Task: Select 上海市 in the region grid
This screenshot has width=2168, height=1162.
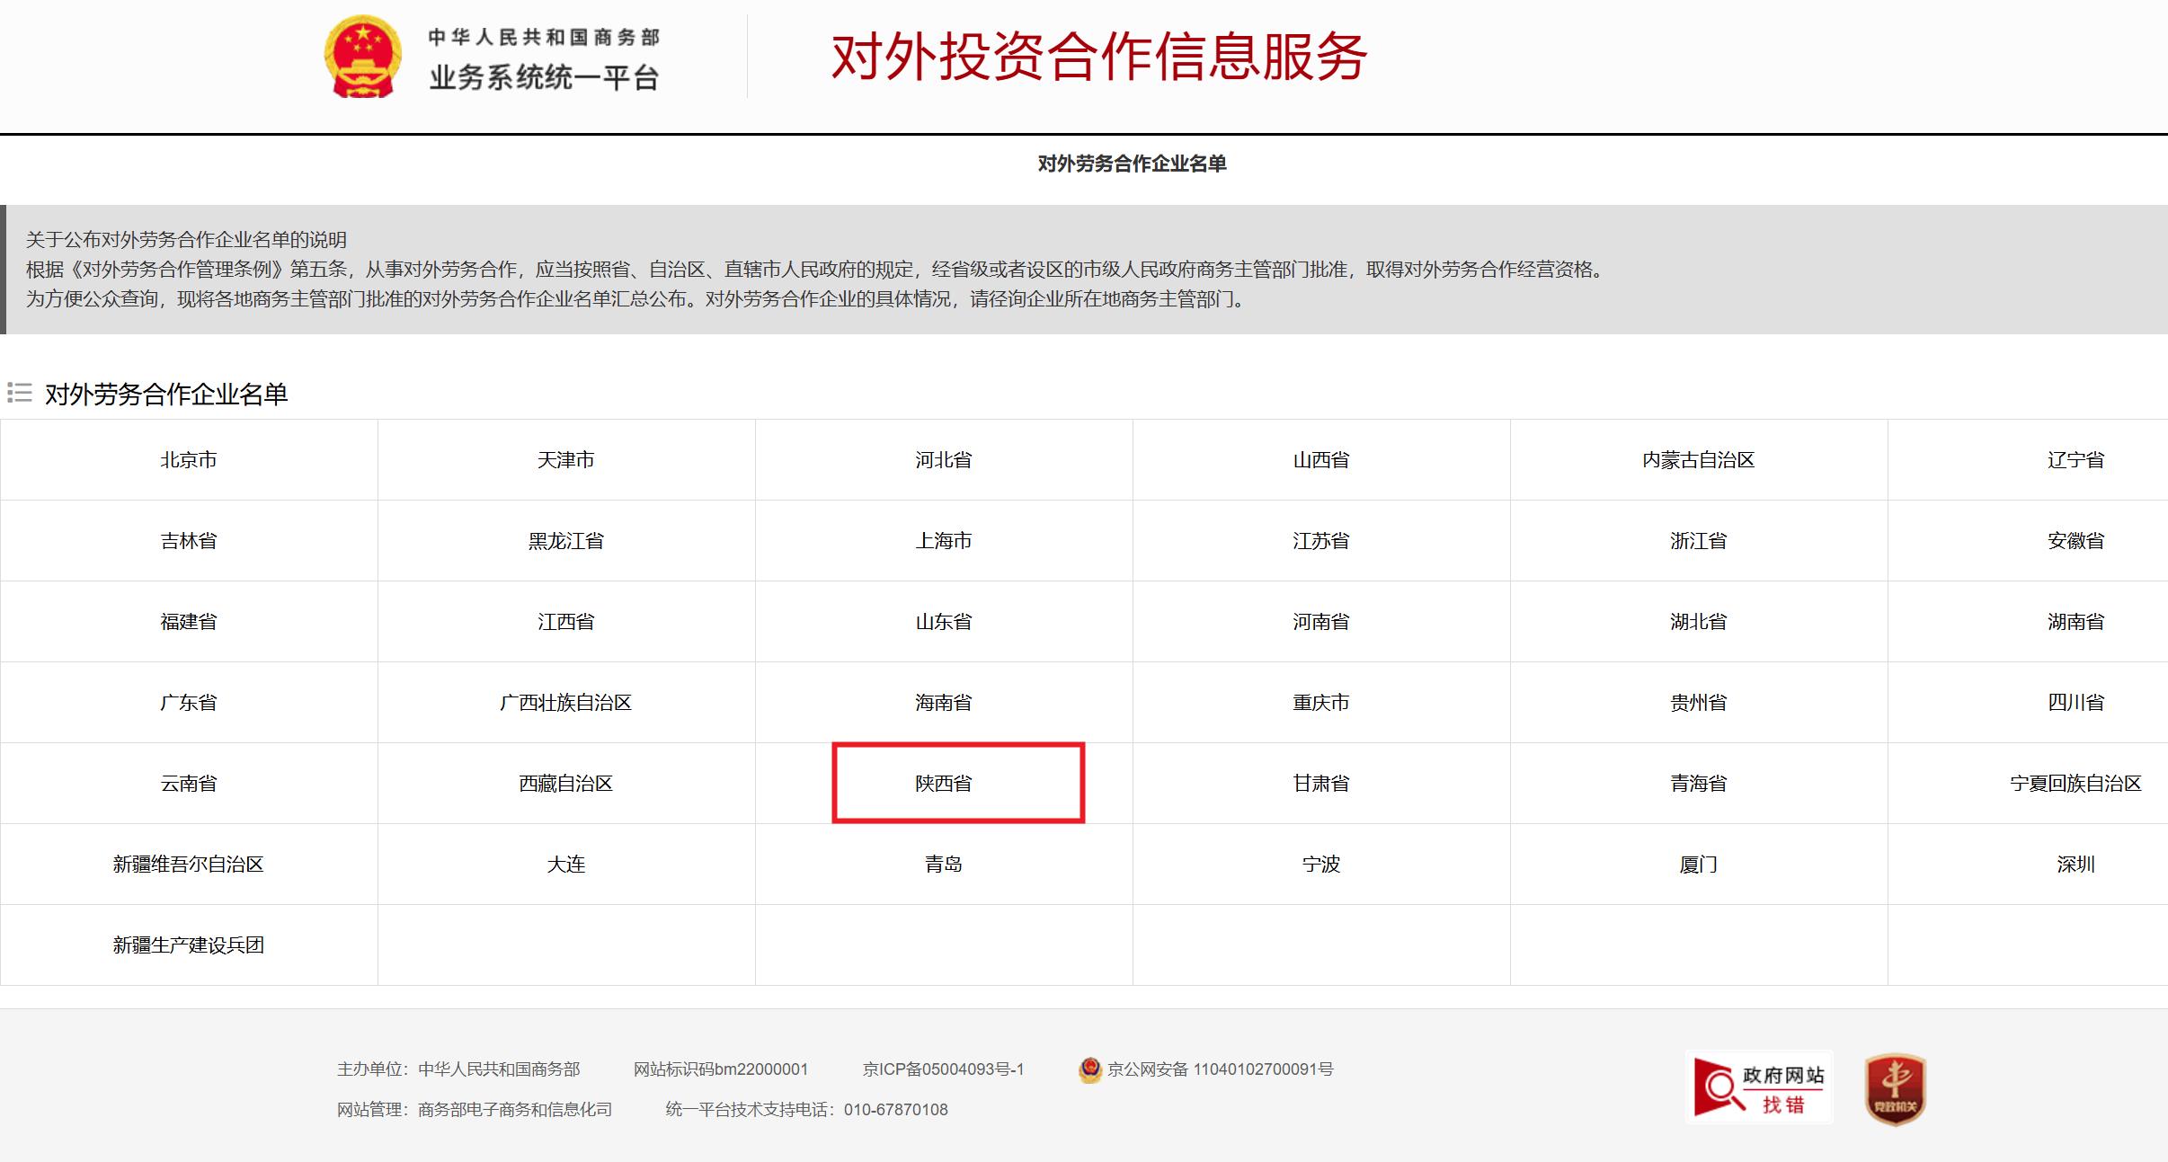Action: 943,541
